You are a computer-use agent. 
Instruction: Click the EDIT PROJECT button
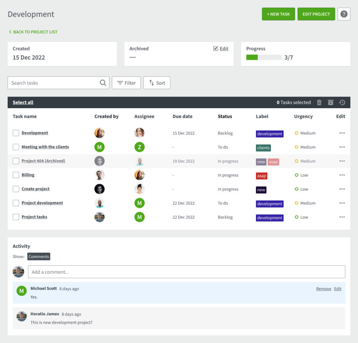click(316, 14)
